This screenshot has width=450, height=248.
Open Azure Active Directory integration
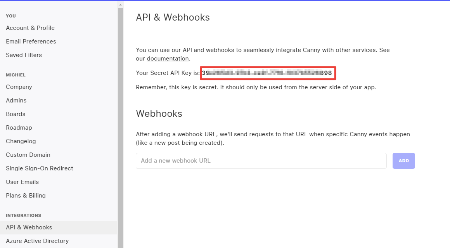pos(37,241)
